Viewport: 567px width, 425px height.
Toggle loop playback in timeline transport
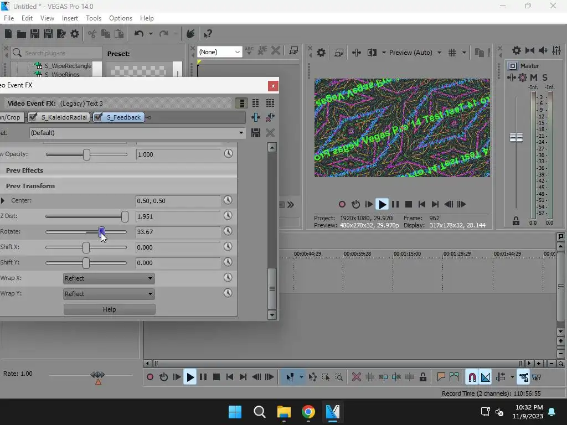(x=163, y=377)
